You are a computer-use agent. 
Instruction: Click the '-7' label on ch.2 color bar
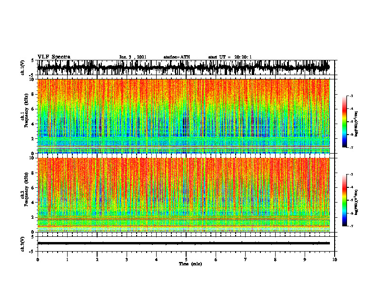351,226
